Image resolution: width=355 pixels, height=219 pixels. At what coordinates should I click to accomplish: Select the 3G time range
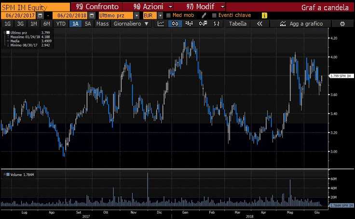click(20, 24)
